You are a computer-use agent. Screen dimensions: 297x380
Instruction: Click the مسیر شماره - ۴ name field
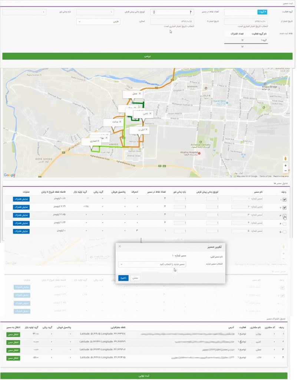pyautogui.click(x=247, y=223)
